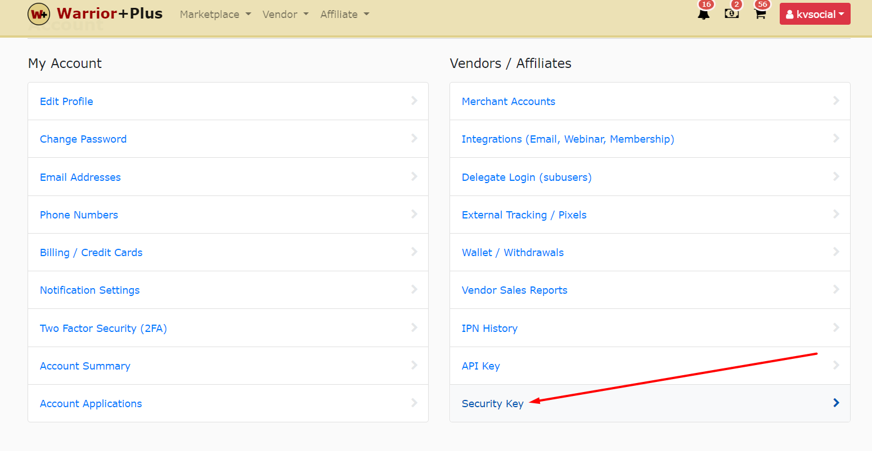Open Billing / Credit Cards
872x451 pixels.
point(91,253)
